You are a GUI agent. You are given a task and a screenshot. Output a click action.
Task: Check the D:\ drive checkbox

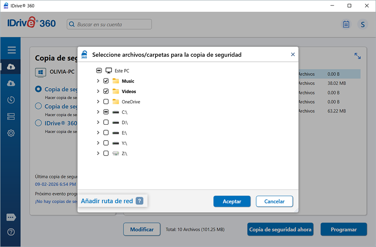(x=106, y=122)
